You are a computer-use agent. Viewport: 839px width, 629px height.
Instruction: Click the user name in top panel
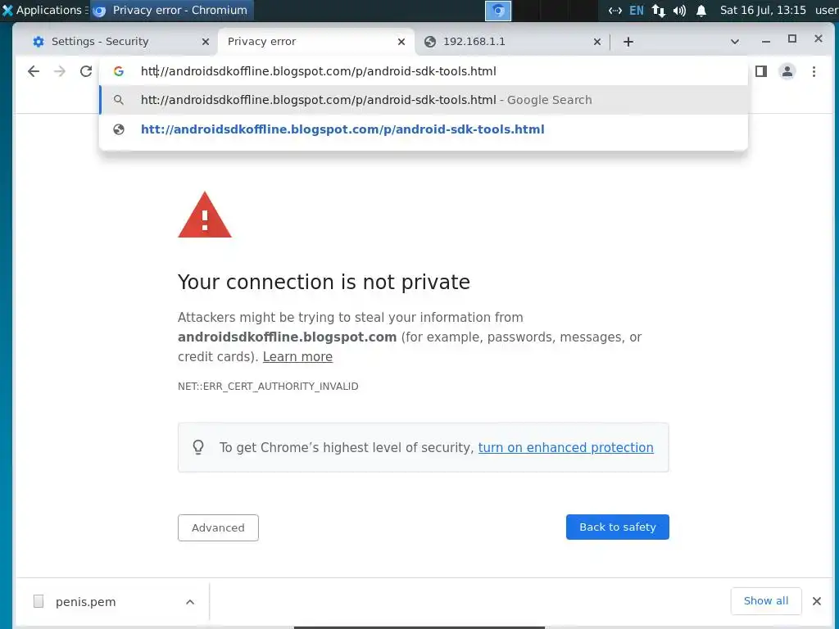826,10
